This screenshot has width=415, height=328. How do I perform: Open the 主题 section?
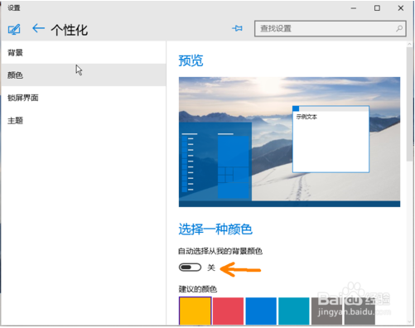[84, 121]
